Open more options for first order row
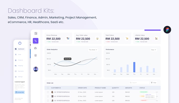 pos(157,92)
